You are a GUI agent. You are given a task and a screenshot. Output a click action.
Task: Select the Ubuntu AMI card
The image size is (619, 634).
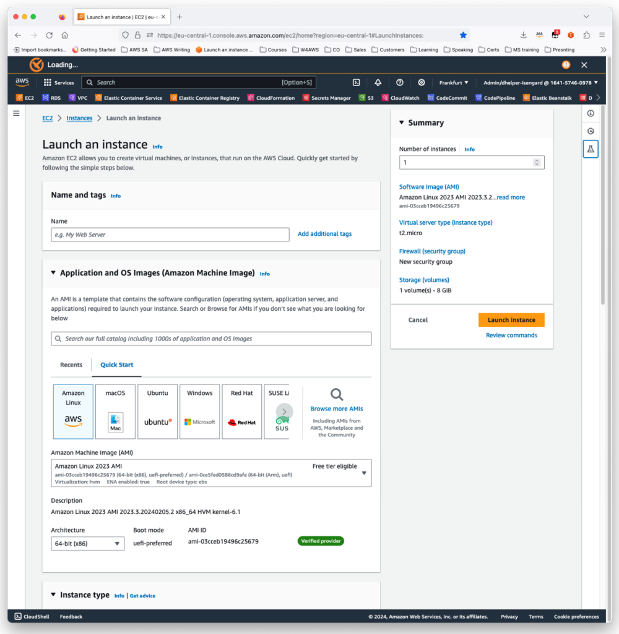tap(157, 410)
